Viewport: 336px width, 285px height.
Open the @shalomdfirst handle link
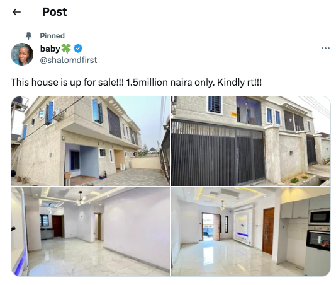click(69, 60)
